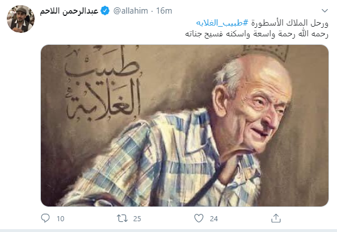Open the #طبيب_الغلابه hashtag

222,23
